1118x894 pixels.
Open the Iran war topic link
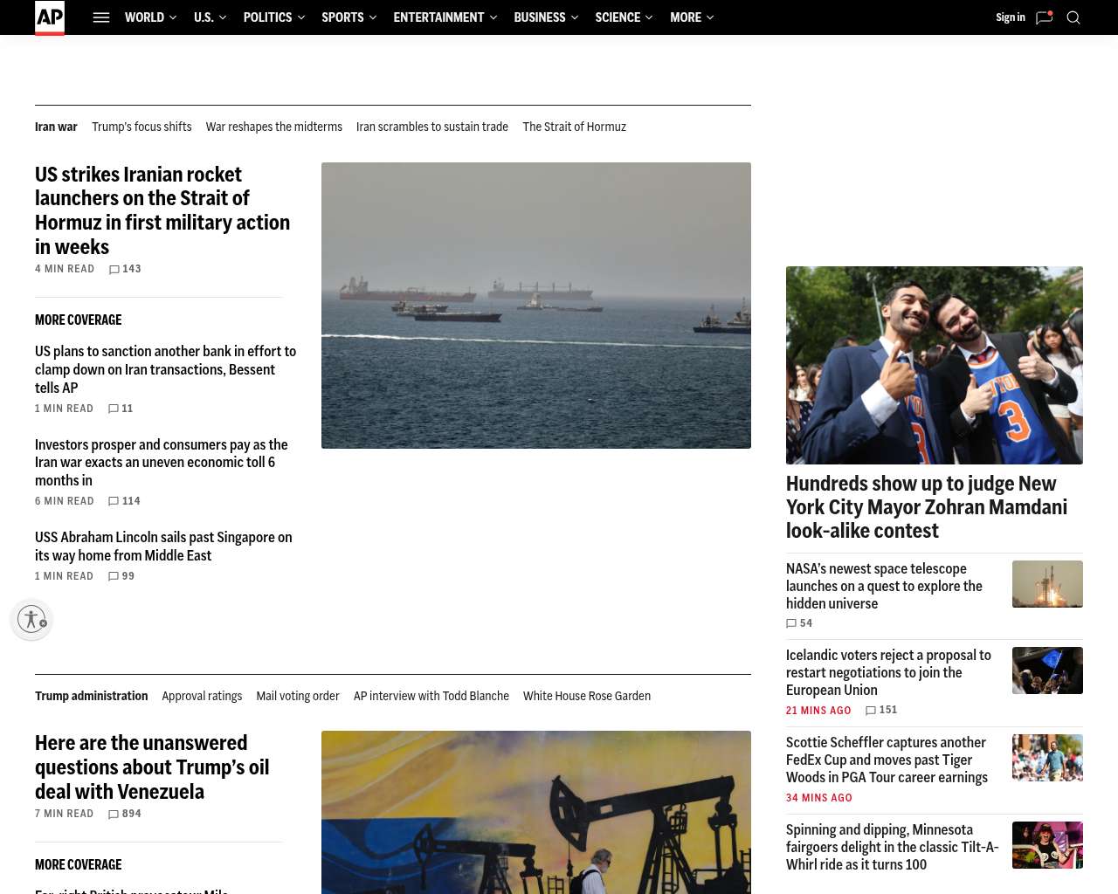pyautogui.click(x=56, y=127)
